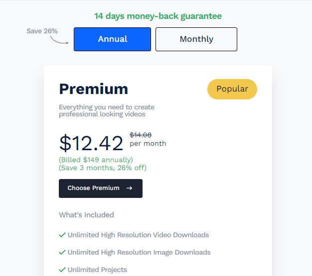The image size is (312, 276).
Task: Click the struck-through $14.08 price
Action: click(141, 135)
